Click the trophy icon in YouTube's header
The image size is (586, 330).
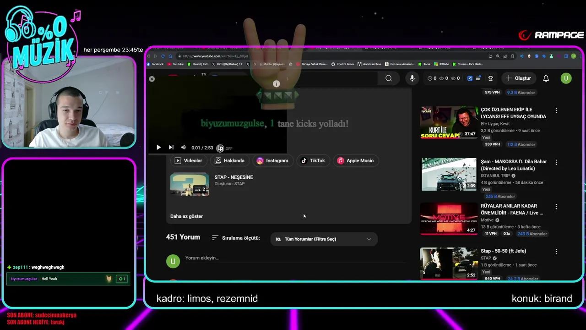pos(490,78)
